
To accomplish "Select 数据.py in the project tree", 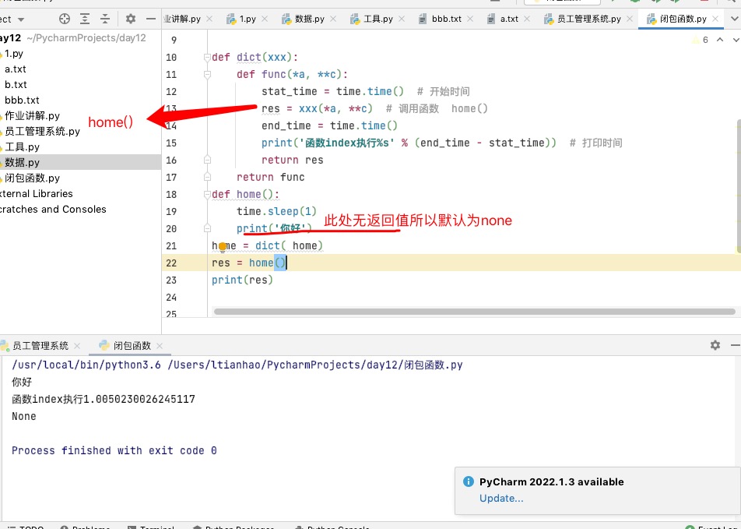I will pyautogui.click(x=80, y=162).
